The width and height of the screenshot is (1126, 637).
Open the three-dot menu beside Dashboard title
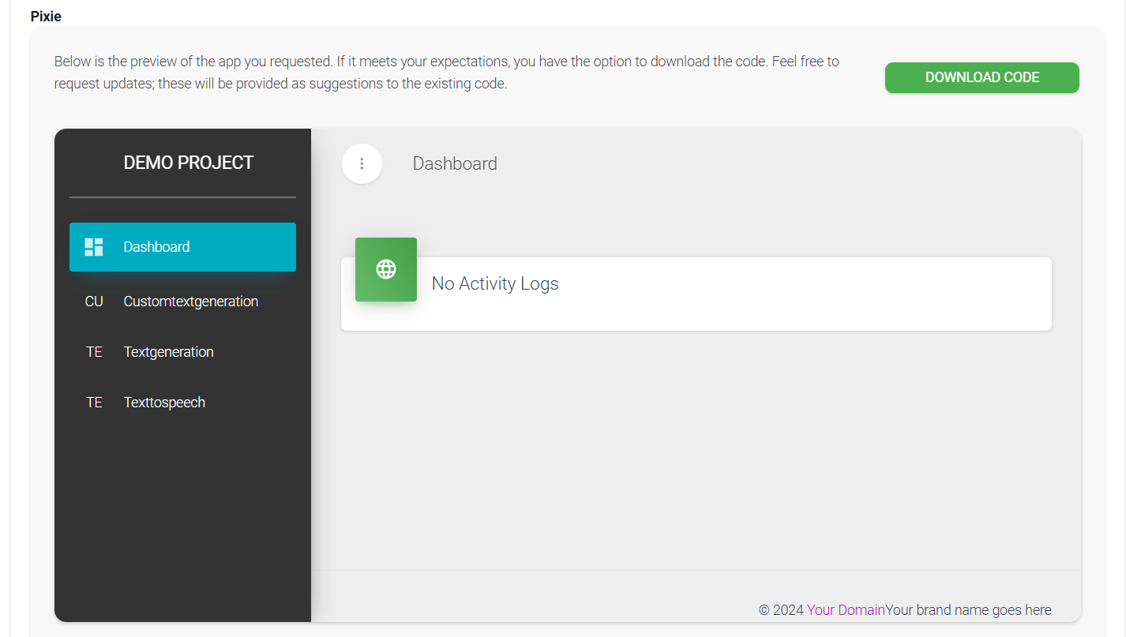[x=362, y=163]
